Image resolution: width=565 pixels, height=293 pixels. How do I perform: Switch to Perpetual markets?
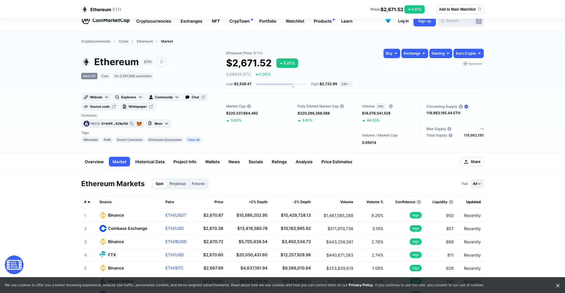pos(177,184)
